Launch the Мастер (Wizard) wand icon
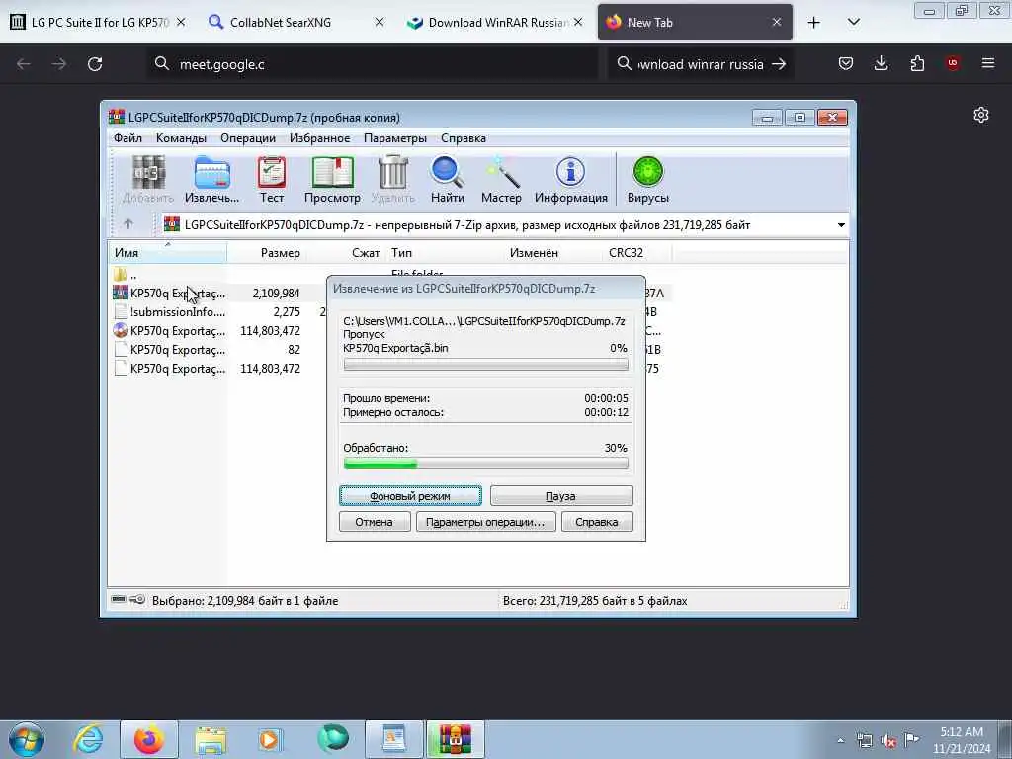1012x759 pixels. click(x=501, y=180)
